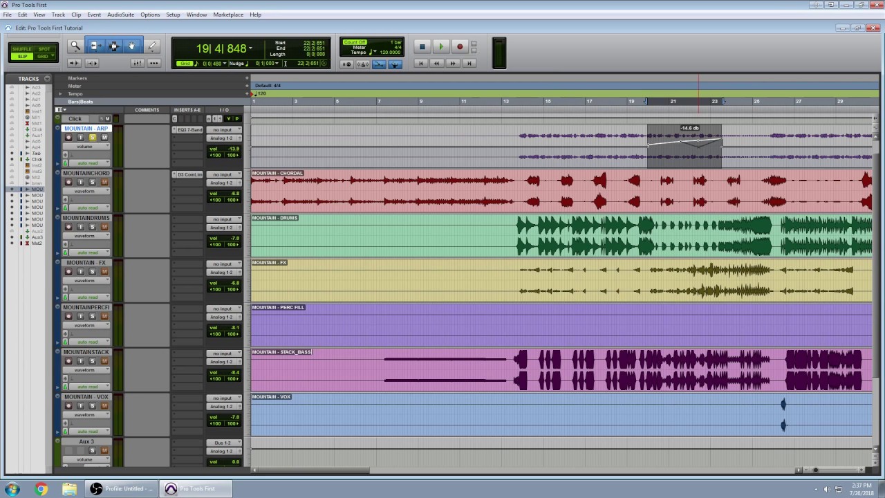Click the horizontal timeline scrollbar
Image resolution: width=885 pixels, height=498 pixels.
[310, 470]
